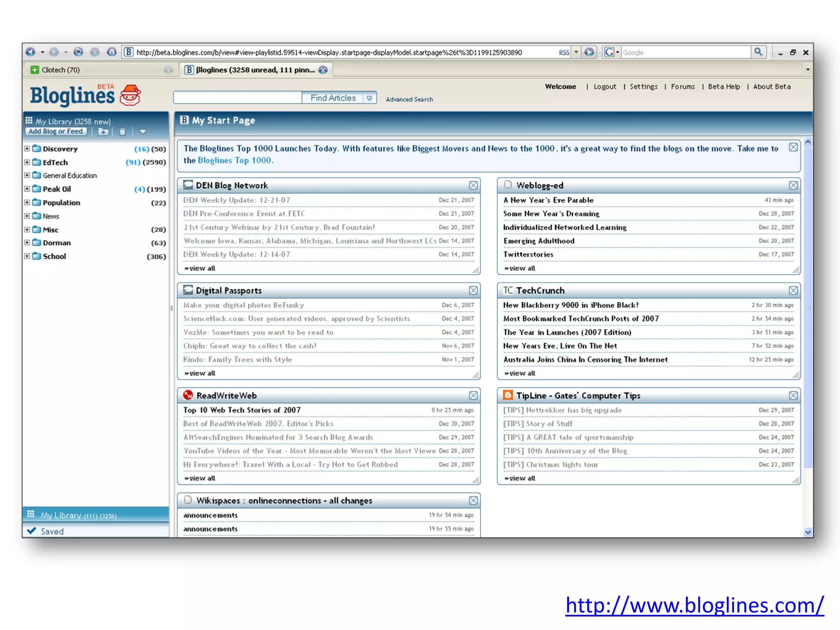The height and width of the screenshot is (630, 840).
Task: Click the new folder icon in My Library toolbar
Action: pos(103,132)
